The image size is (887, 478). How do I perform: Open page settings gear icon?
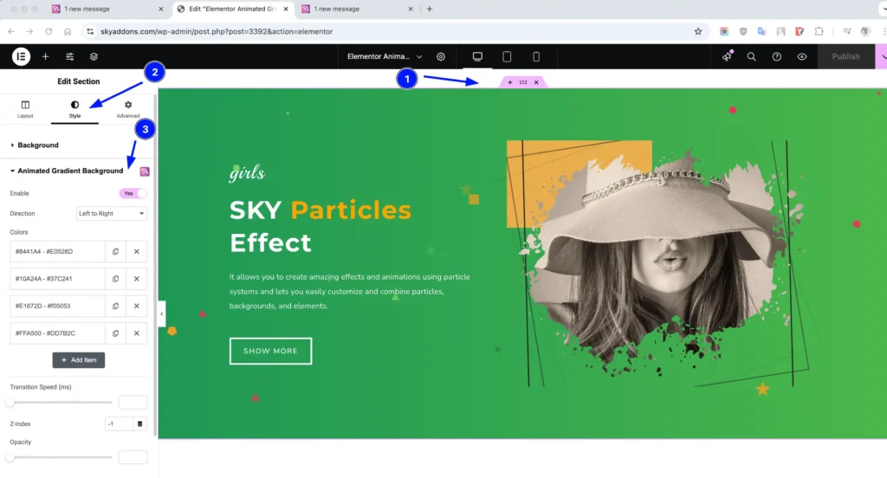[441, 56]
